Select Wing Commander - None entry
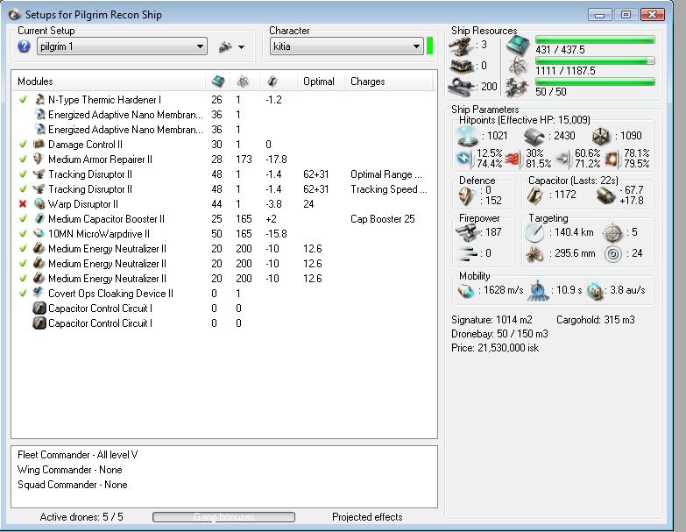Screen dimensions: 686x532 [x=69, y=470]
